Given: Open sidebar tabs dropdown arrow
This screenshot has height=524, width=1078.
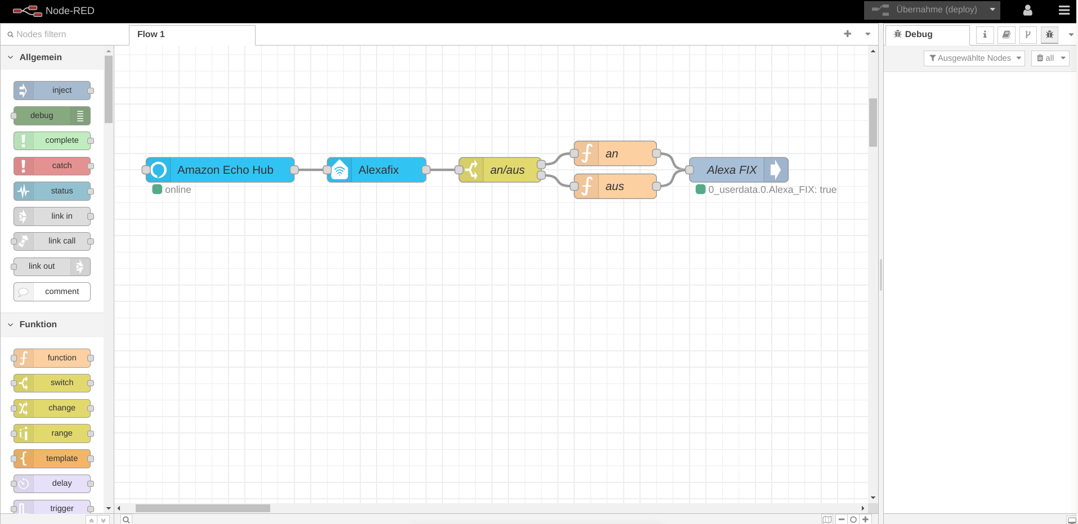Looking at the screenshot, I should pyautogui.click(x=1071, y=35).
